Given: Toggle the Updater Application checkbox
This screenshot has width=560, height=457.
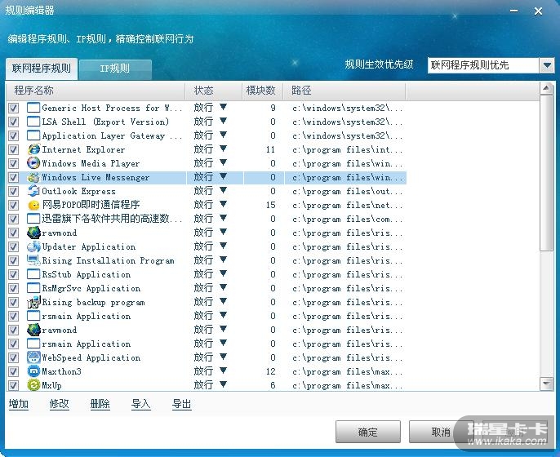Looking at the screenshot, I should (x=14, y=246).
